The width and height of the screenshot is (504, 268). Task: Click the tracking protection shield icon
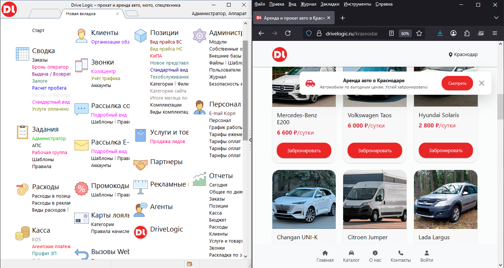[x=309, y=33]
